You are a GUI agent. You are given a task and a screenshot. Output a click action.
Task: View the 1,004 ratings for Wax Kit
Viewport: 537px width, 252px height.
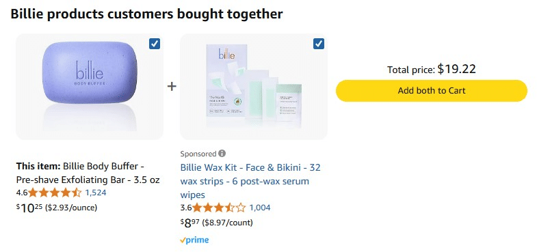(x=259, y=207)
